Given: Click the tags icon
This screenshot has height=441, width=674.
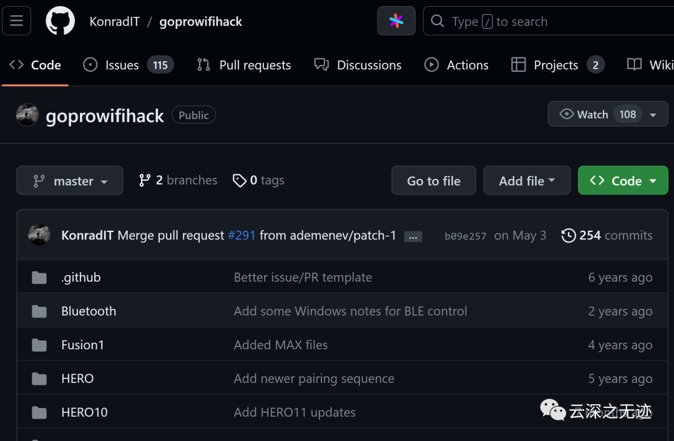Looking at the screenshot, I should (x=239, y=180).
